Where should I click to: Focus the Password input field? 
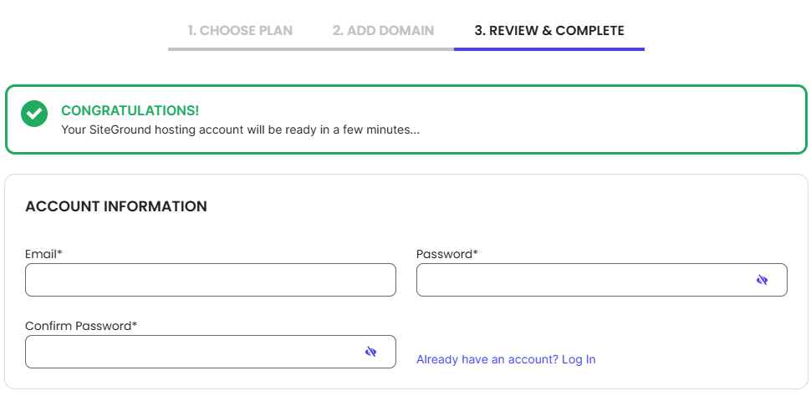coord(601,280)
